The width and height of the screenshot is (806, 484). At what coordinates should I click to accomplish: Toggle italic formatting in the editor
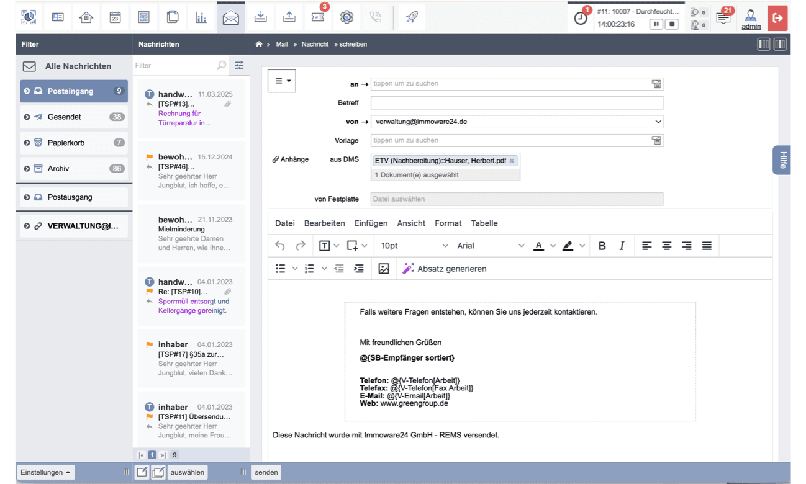tap(622, 246)
